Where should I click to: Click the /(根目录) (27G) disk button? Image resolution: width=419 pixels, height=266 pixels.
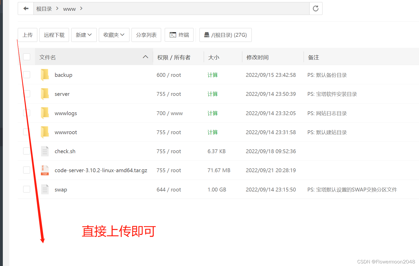[225, 35]
